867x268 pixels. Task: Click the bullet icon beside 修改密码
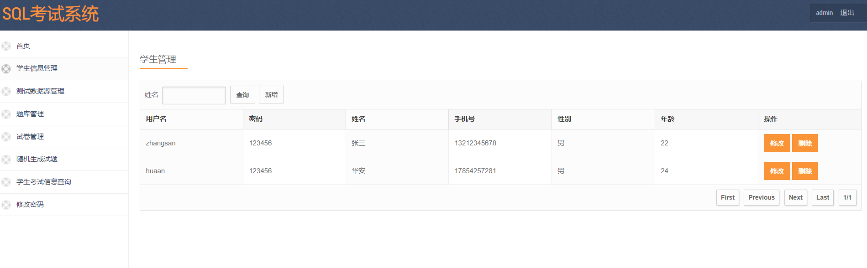[x=6, y=205]
